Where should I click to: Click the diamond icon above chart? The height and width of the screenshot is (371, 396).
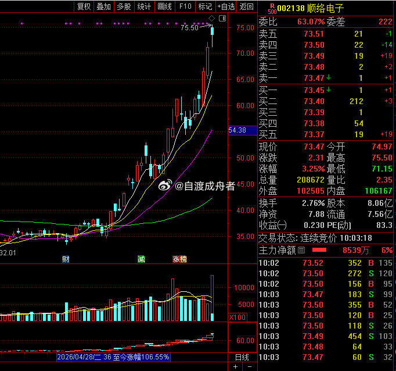(x=211, y=18)
